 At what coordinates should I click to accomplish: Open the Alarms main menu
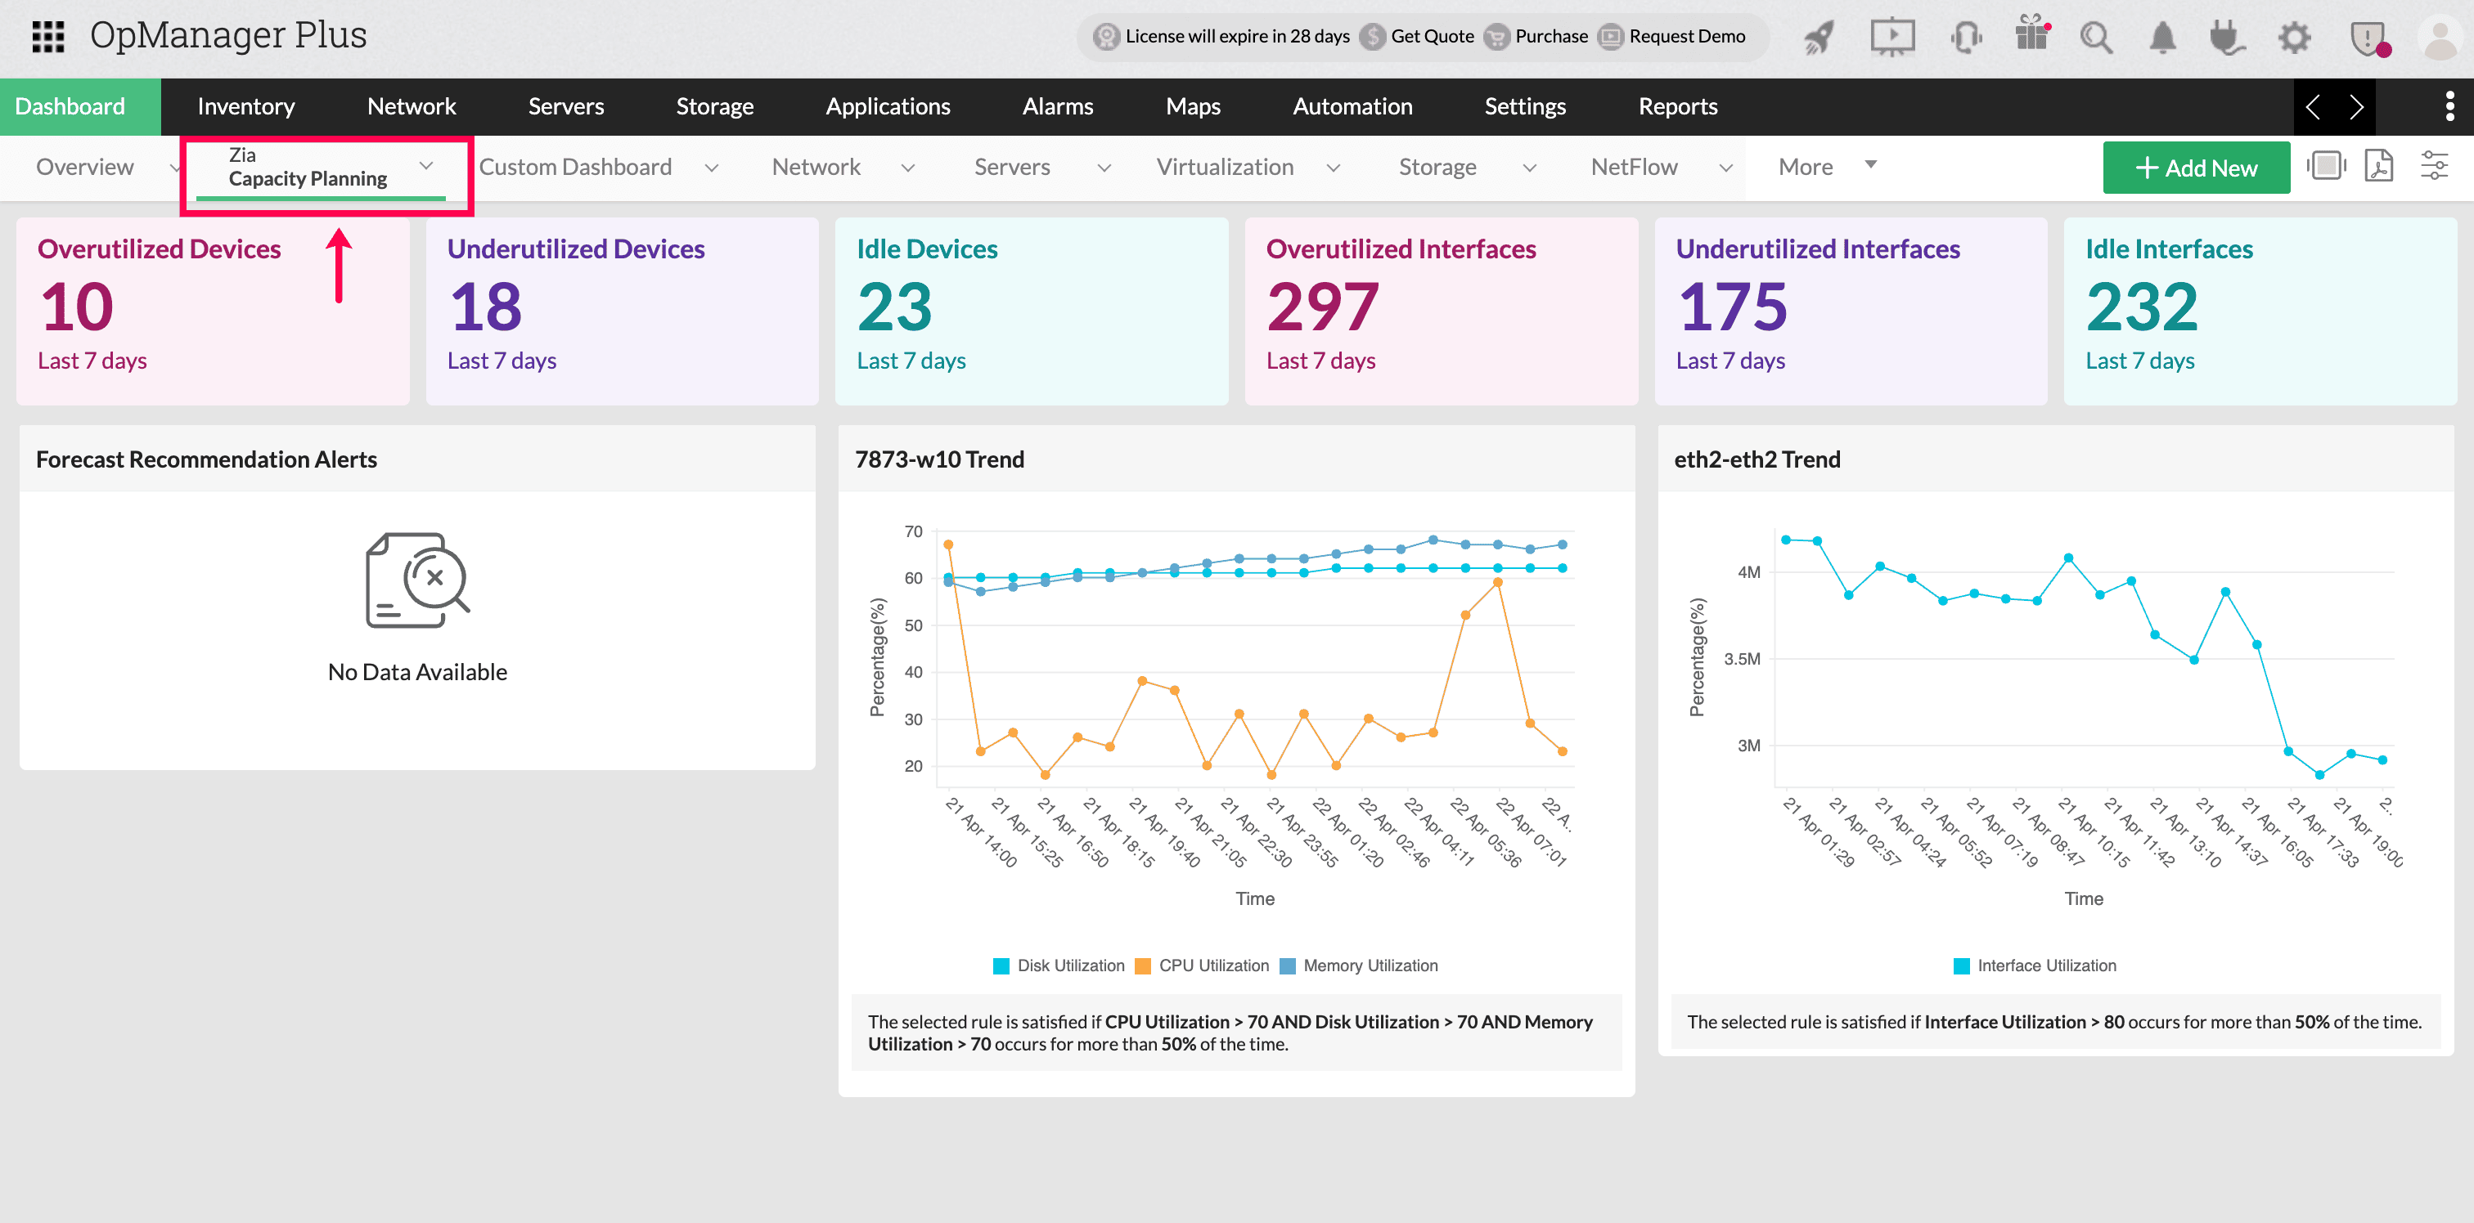tap(1057, 106)
